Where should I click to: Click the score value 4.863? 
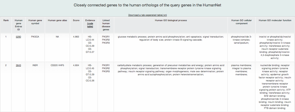click(76, 37)
